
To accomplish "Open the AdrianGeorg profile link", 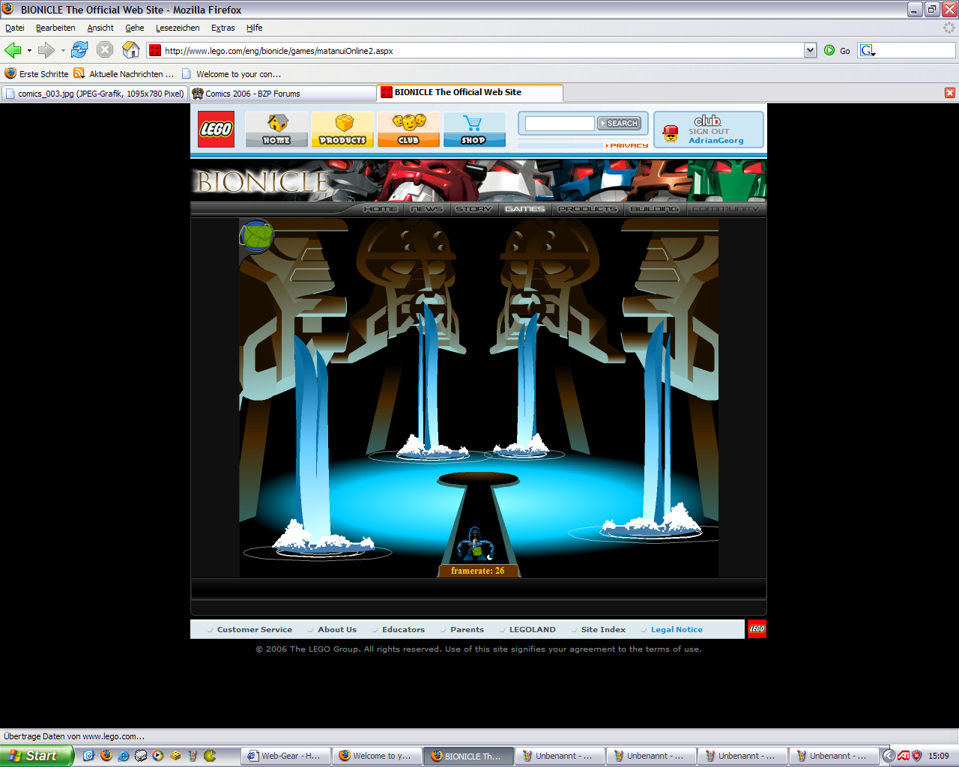I will pos(716,140).
